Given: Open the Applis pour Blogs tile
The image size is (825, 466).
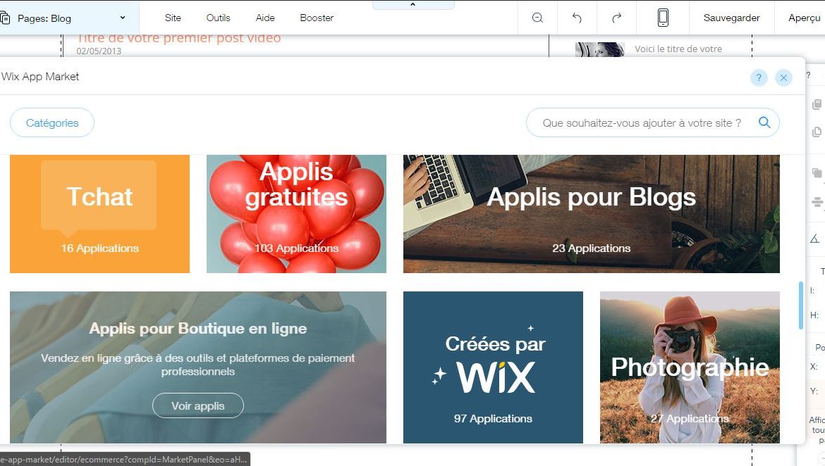Looking at the screenshot, I should [592, 214].
